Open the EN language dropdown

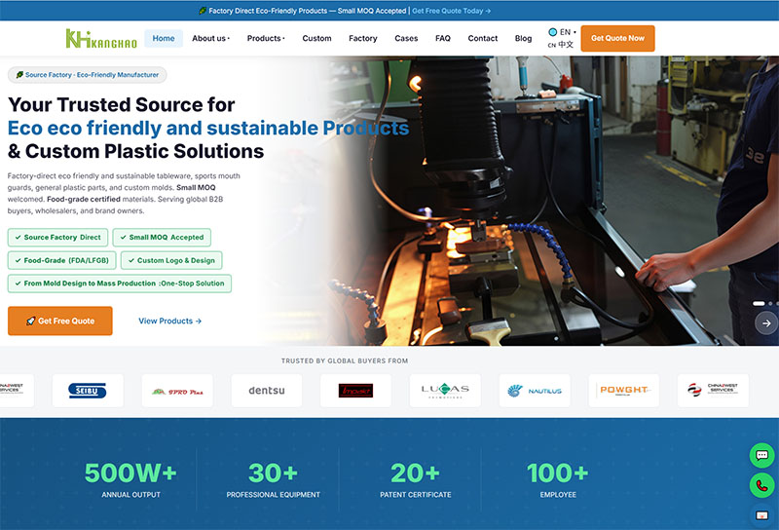pos(562,32)
